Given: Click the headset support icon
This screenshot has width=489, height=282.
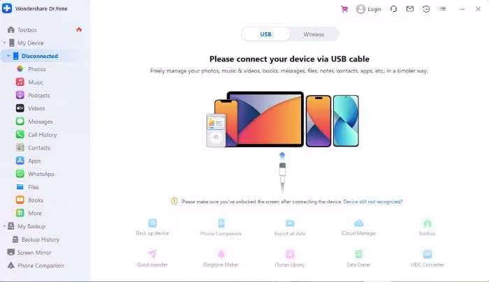Looking at the screenshot, I should (x=393, y=9).
